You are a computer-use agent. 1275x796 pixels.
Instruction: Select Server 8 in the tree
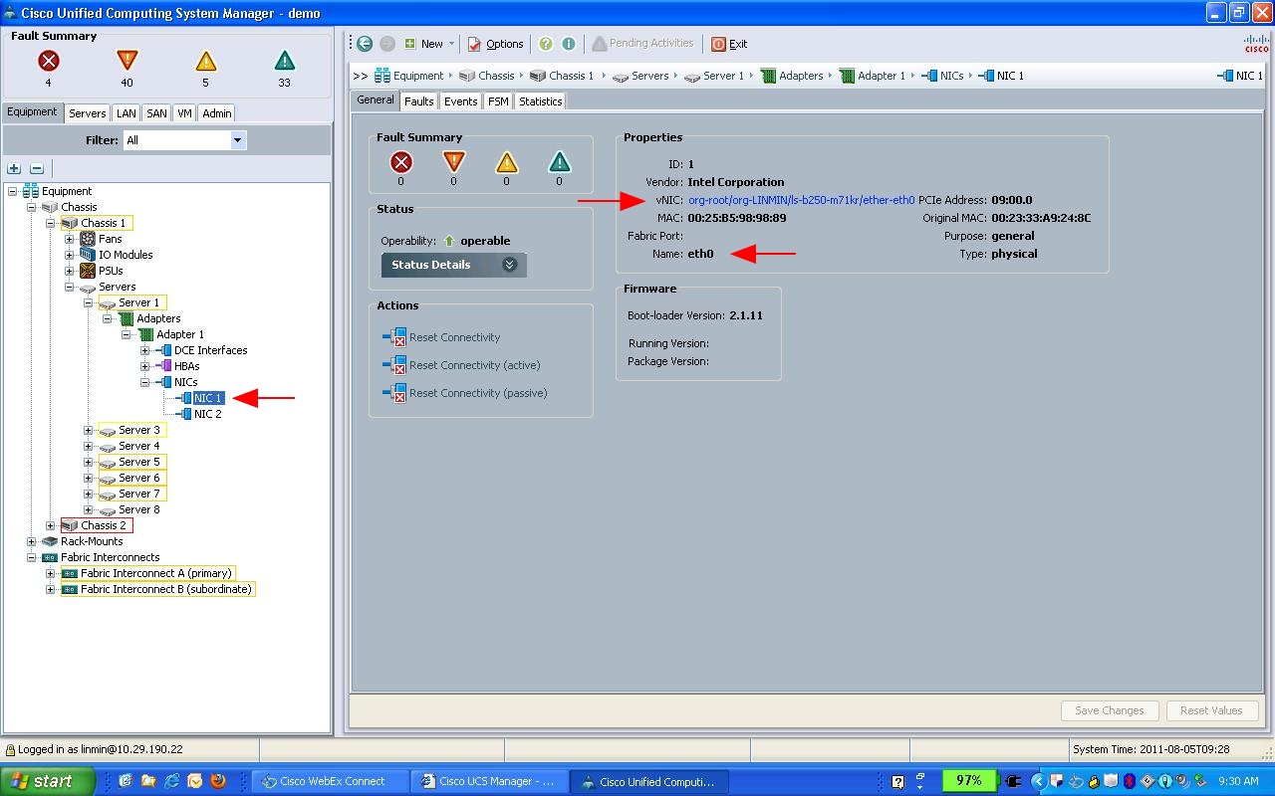pyautogui.click(x=139, y=509)
